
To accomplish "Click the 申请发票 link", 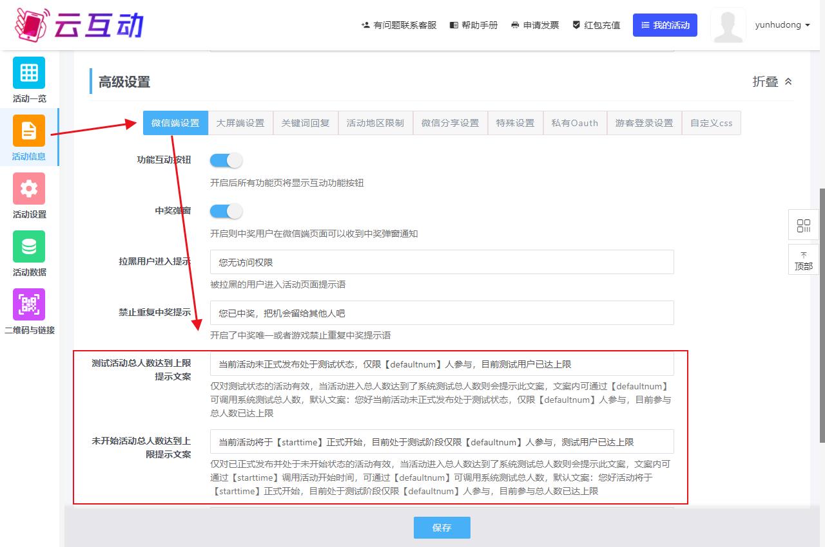I will [535, 25].
